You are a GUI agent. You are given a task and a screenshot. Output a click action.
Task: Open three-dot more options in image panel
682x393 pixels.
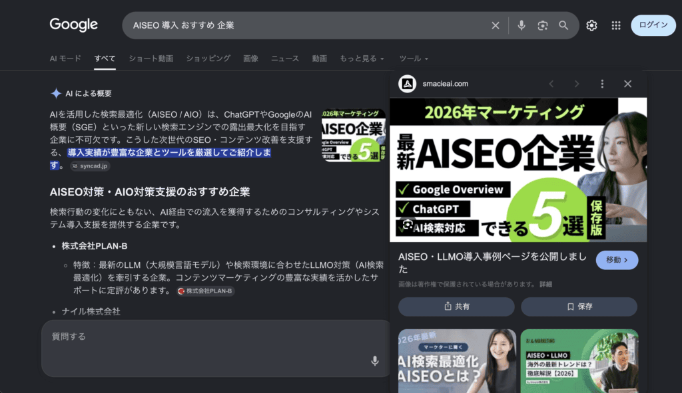coord(602,84)
